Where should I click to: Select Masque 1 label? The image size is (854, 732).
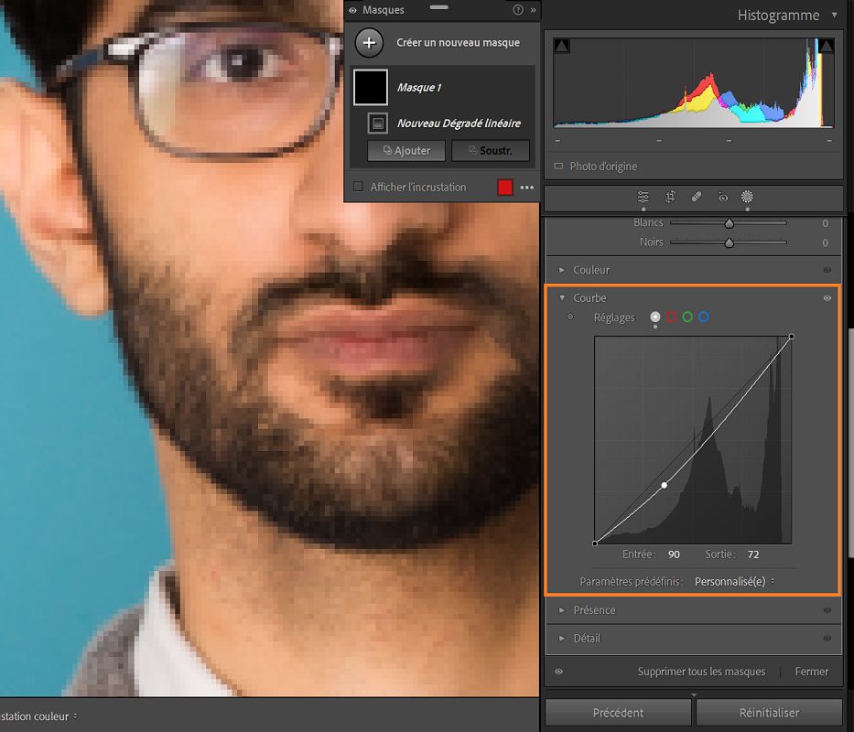click(x=419, y=88)
